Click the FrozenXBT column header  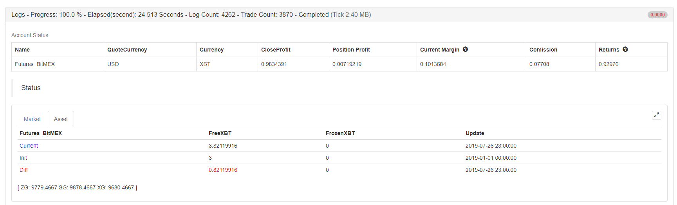[340, 133]
